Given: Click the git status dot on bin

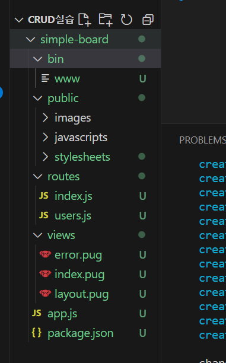Looking at the screenshot, I should pos(142,58).
